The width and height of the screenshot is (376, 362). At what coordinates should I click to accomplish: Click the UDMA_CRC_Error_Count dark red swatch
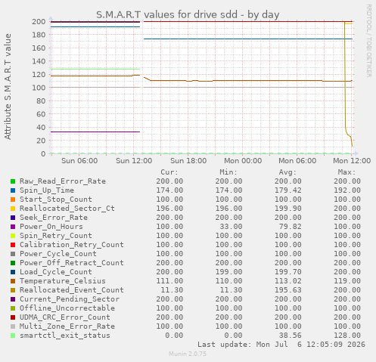[x=13, y=317]
